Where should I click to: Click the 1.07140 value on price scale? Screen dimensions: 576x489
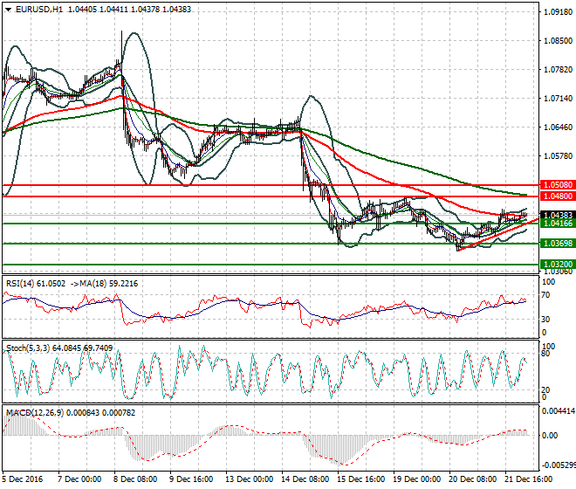(x=556, y=99)
